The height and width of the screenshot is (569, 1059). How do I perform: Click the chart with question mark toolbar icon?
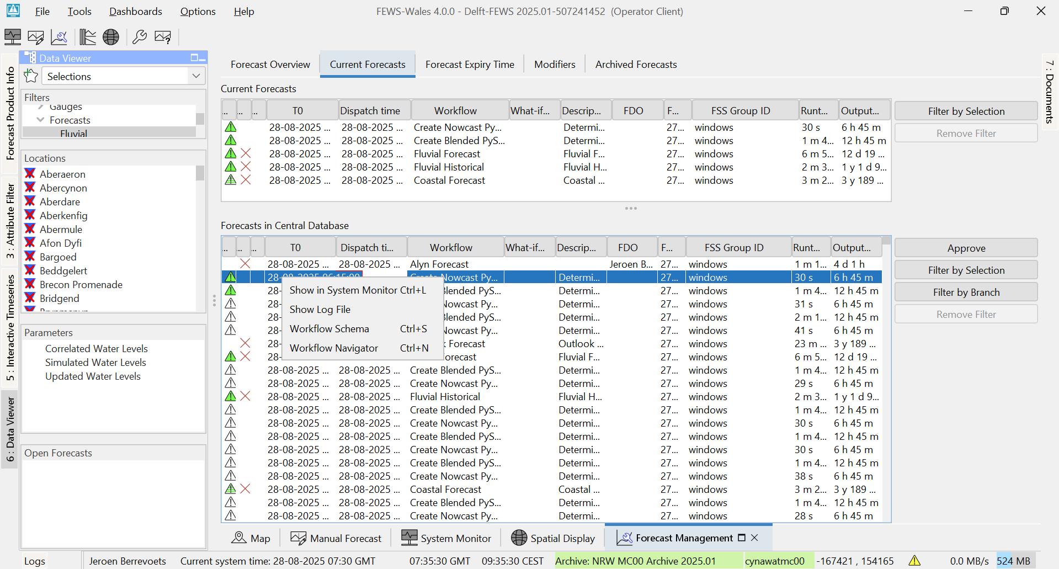pos(163,37)
